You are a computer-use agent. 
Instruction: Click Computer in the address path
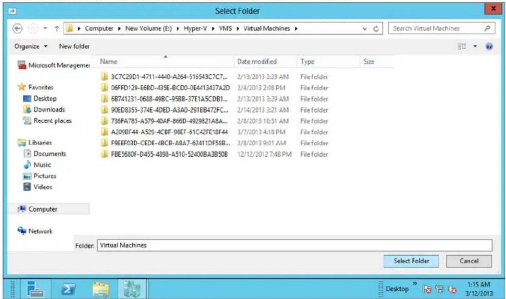(x=99, y=28)
